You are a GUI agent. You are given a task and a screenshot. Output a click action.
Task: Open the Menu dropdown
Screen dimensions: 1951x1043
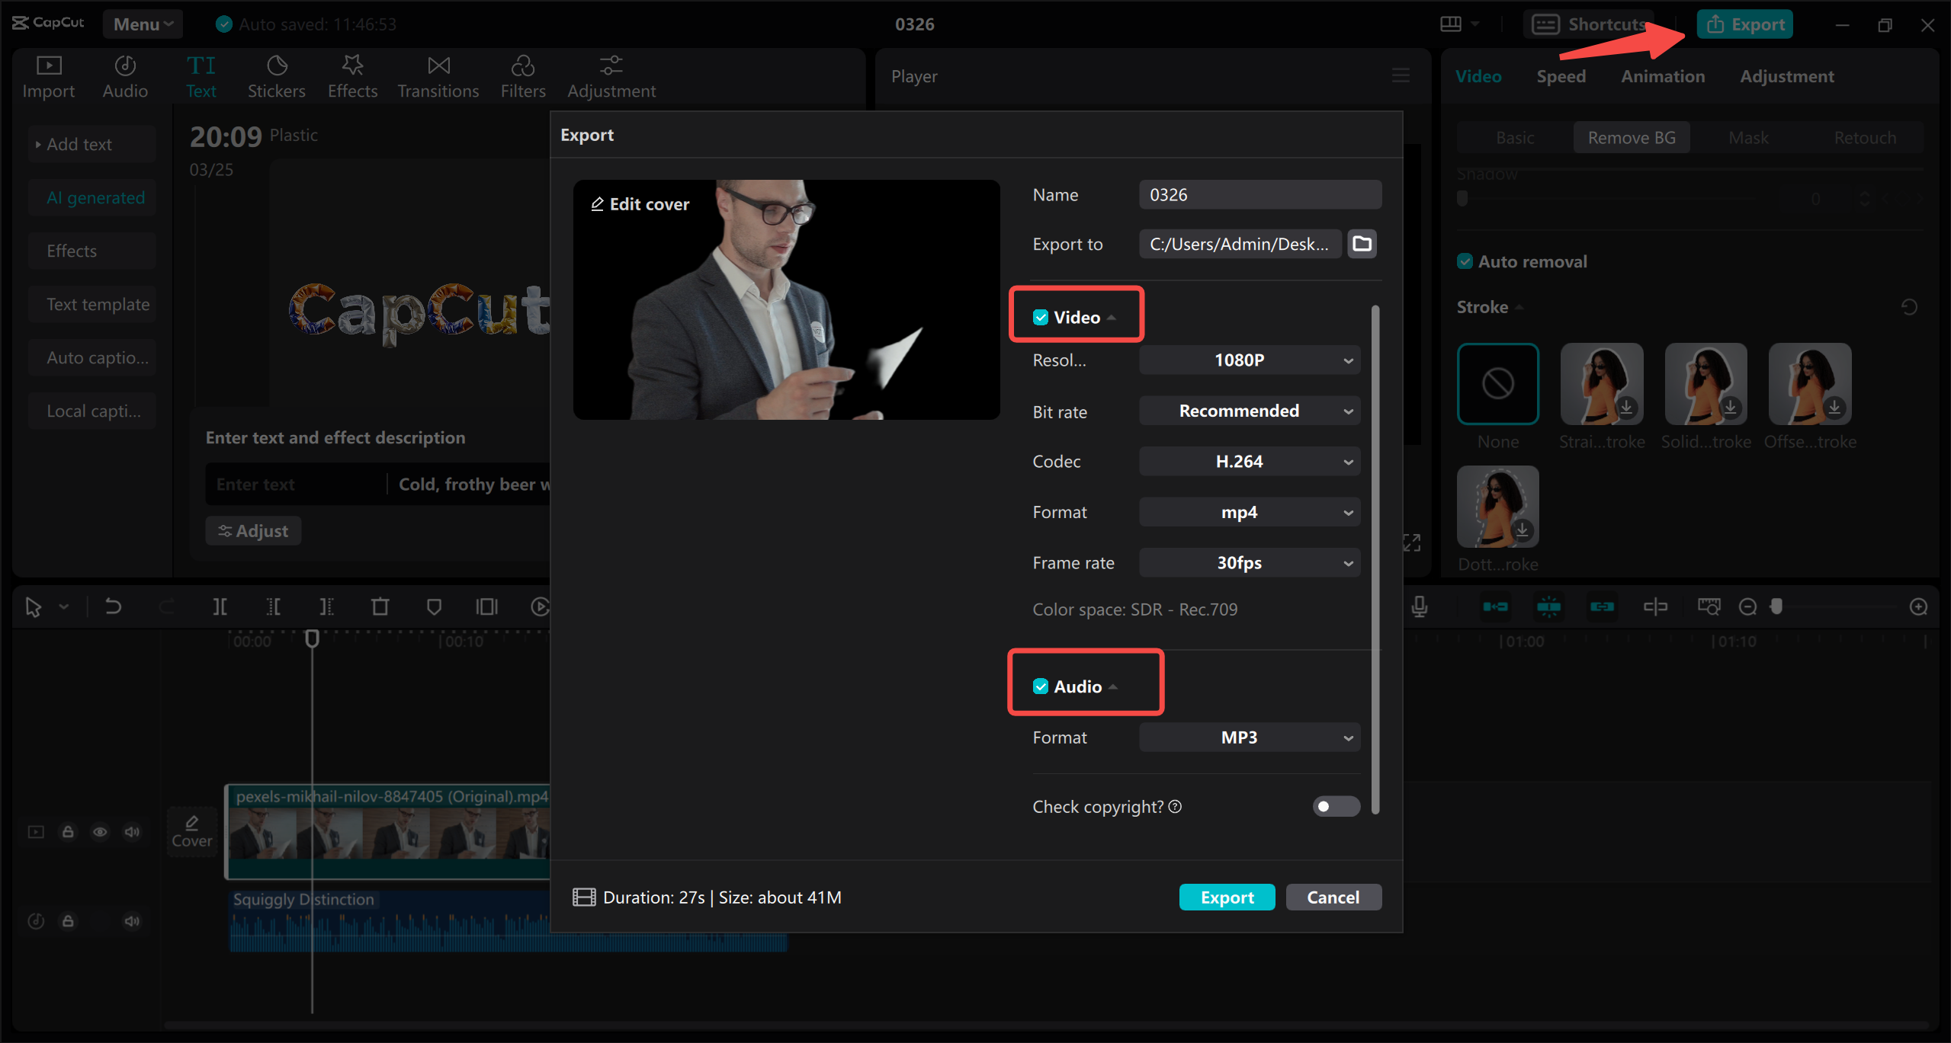click(143, 24)
